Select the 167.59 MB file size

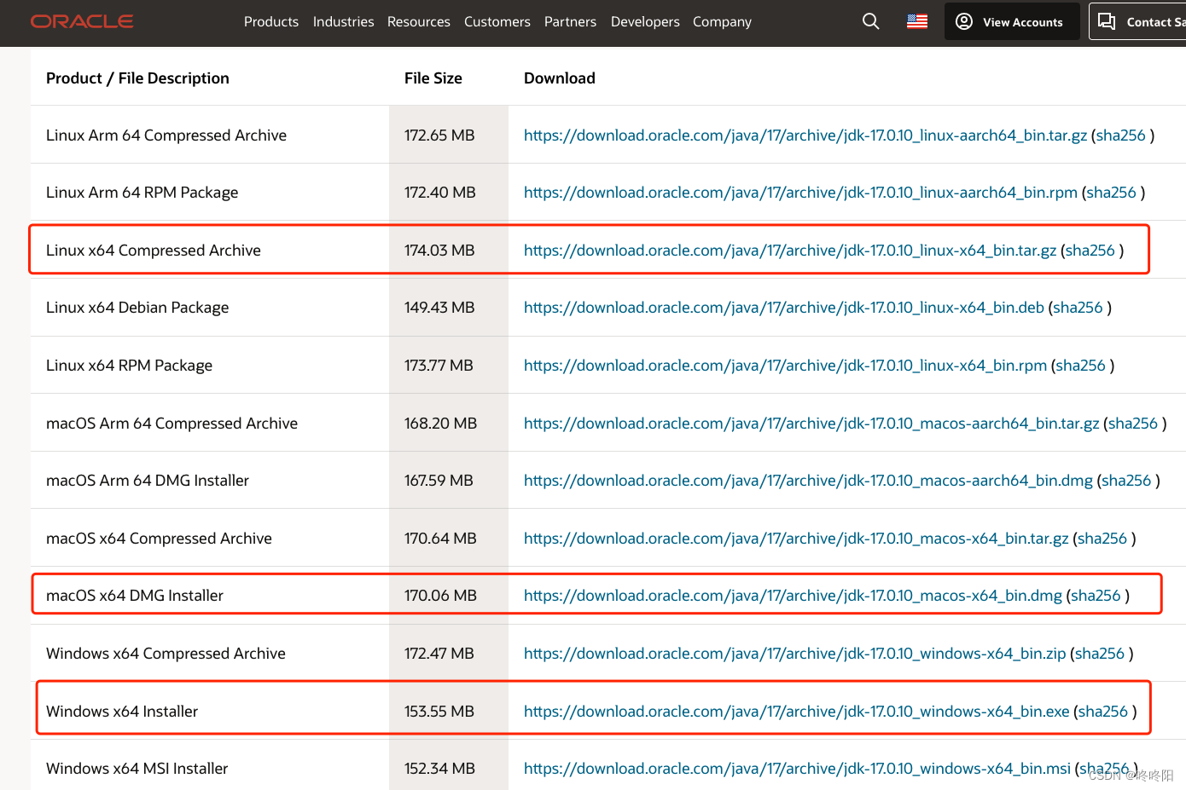[439, 481]
